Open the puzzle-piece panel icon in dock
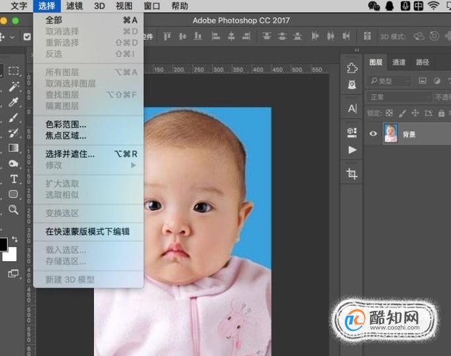 352,68
